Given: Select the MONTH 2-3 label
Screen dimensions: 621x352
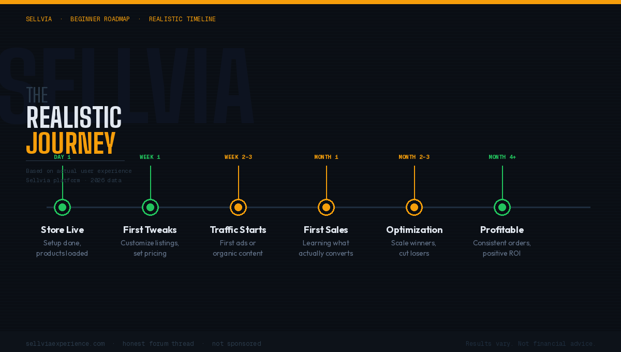Looking at the screenshot, I should point(414,157).
